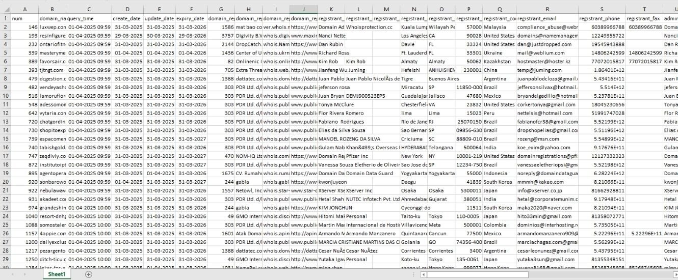Select cell containing 'nettelsis@hotmail.com'
This screenshot has width=678, height=280.
coord(547,113)
